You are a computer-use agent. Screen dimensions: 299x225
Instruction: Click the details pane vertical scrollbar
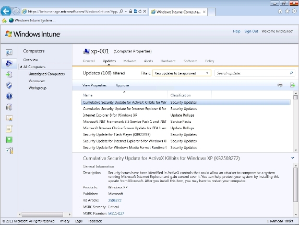pos(295,185)
